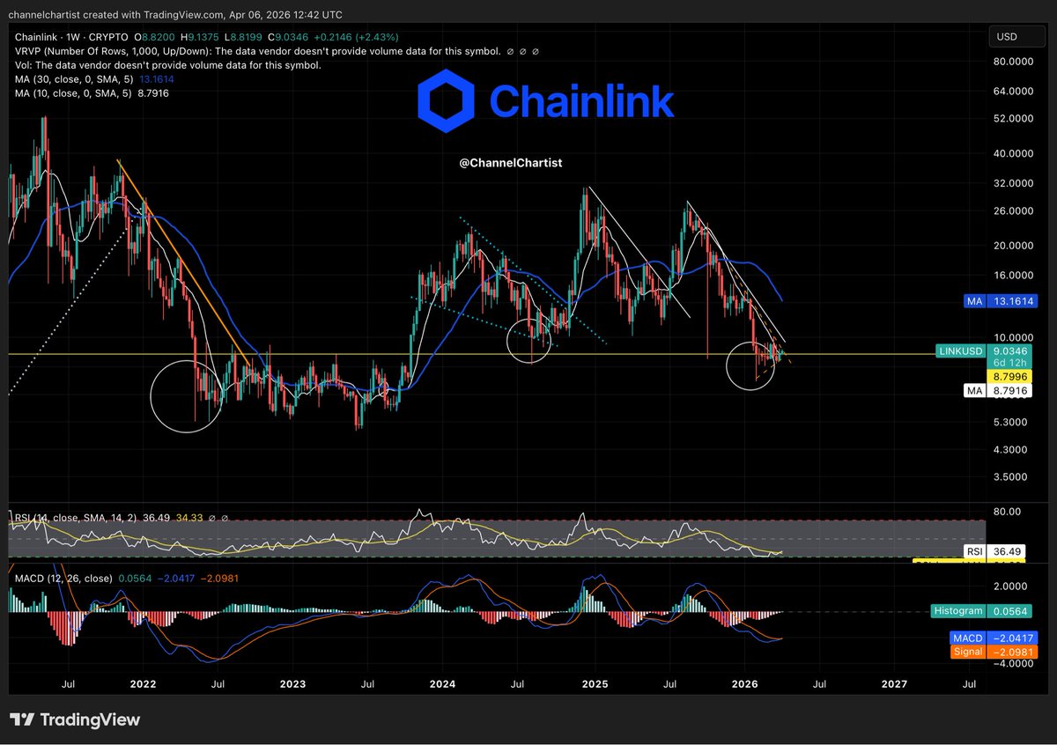This screenshot has height=745, width=1057.
Task: Click the MACD pane 2.0000 axis level
Action: (x=1012, y=586)
